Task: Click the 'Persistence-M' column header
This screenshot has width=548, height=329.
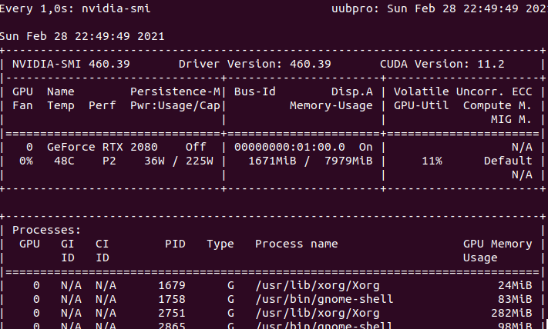Action: pyautogui.click(x=175, y=91)
